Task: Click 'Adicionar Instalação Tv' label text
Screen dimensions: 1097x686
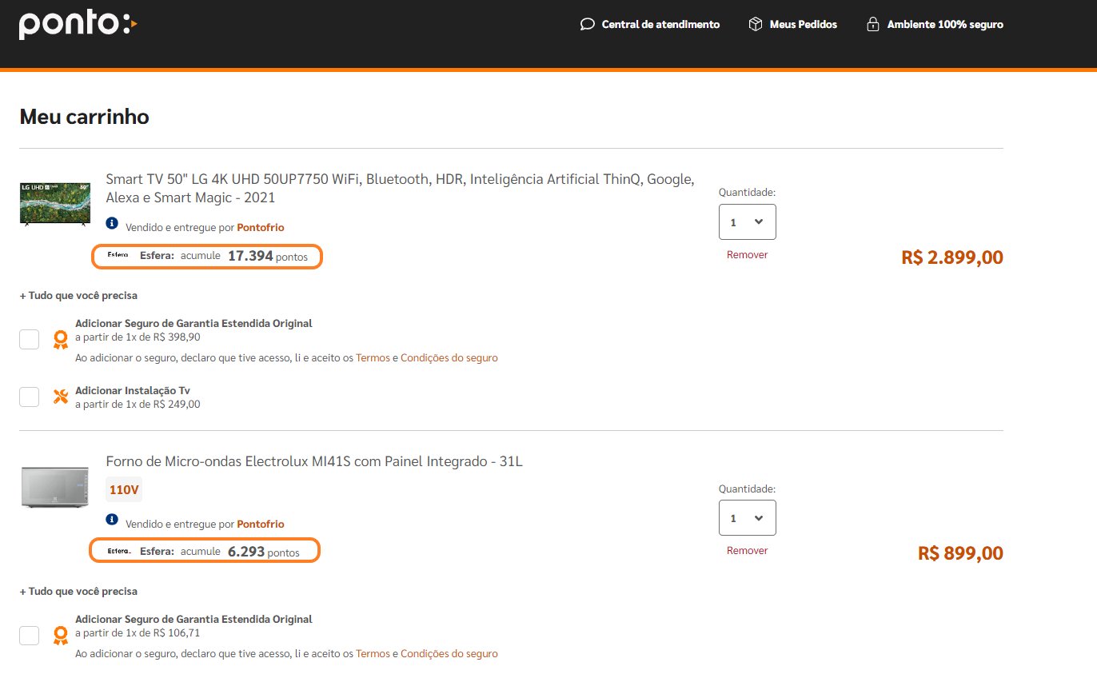Action: tap(133, 391)
